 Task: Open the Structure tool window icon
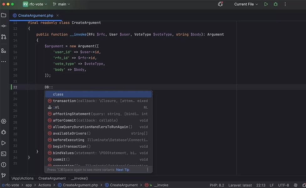[x=3, y=51]
